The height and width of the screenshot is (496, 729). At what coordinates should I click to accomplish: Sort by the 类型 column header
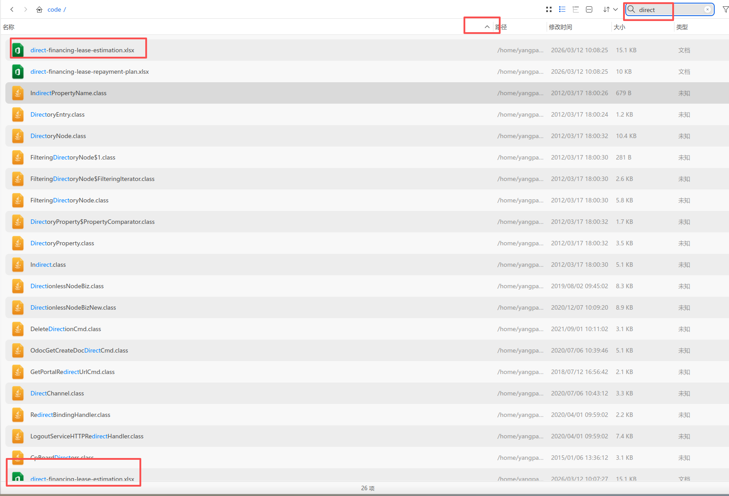[x=682, y=27]
